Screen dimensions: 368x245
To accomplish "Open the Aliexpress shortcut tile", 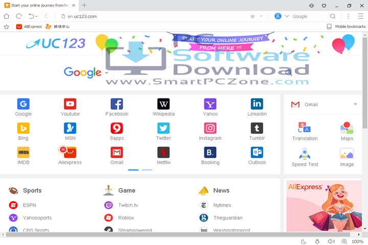I will click(70, 156).
